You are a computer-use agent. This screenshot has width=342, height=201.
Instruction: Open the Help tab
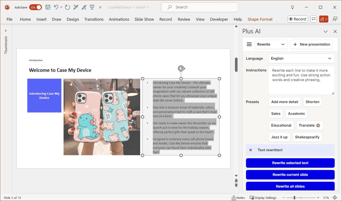(x=238, y=19)
